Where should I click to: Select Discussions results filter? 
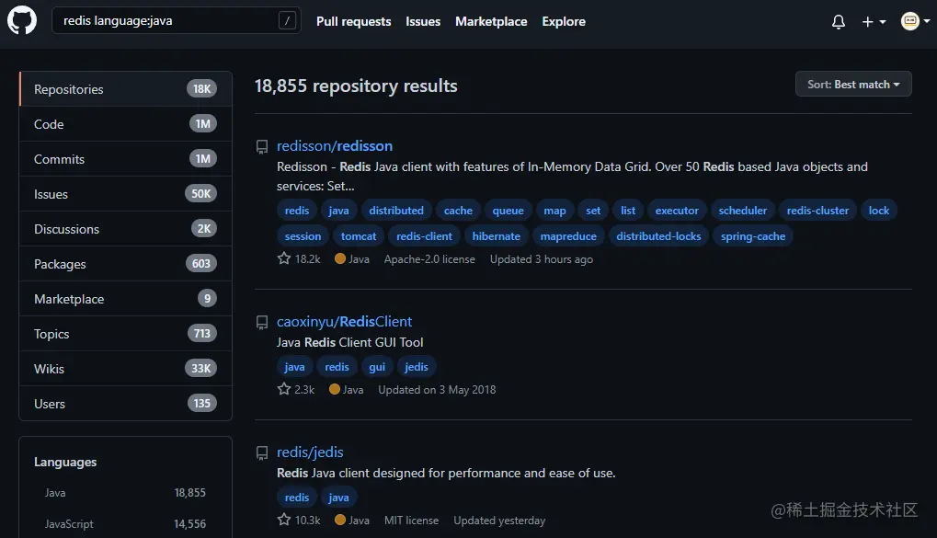click(125, 229)
